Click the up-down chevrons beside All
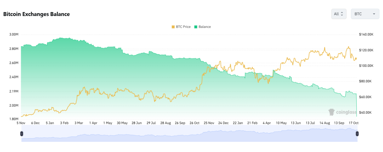Screen dimensions: 383x152 click(342, 14)
